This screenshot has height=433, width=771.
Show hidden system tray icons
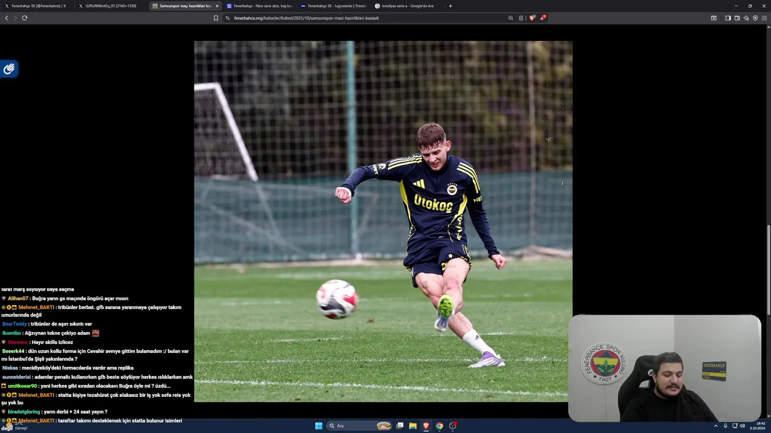(x=716, y=426)
